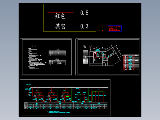Image resolution: width=160 pixels, height=120 pixels.
Task: Click the cyan note text below the schematic
Action: (x=59, y=112)
